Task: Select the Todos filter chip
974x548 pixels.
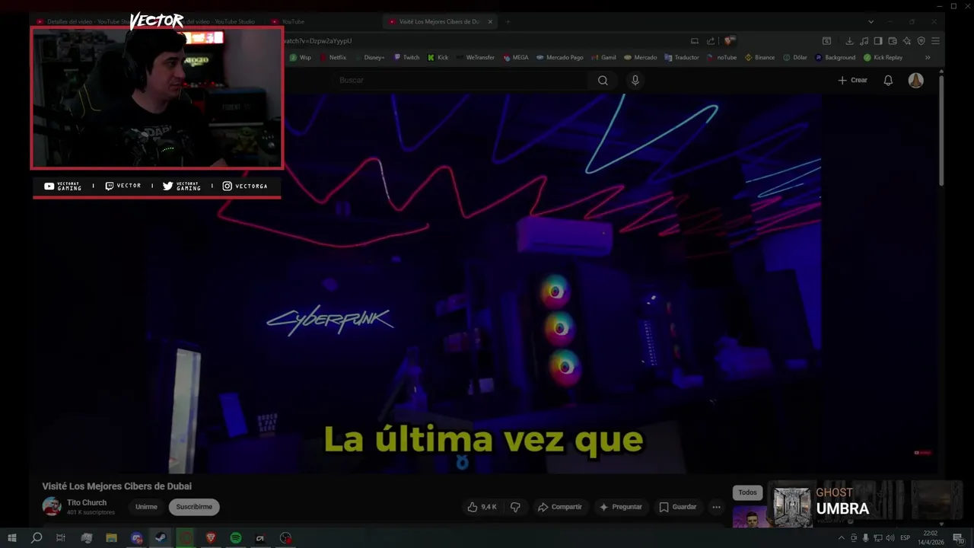Action: (x=747, y=492)
